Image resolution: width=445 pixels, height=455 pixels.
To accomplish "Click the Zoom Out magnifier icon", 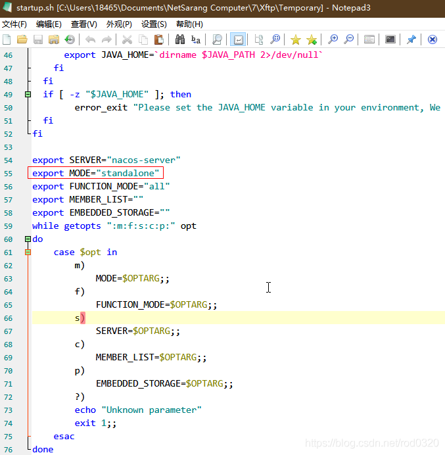I will coord(349,39).
